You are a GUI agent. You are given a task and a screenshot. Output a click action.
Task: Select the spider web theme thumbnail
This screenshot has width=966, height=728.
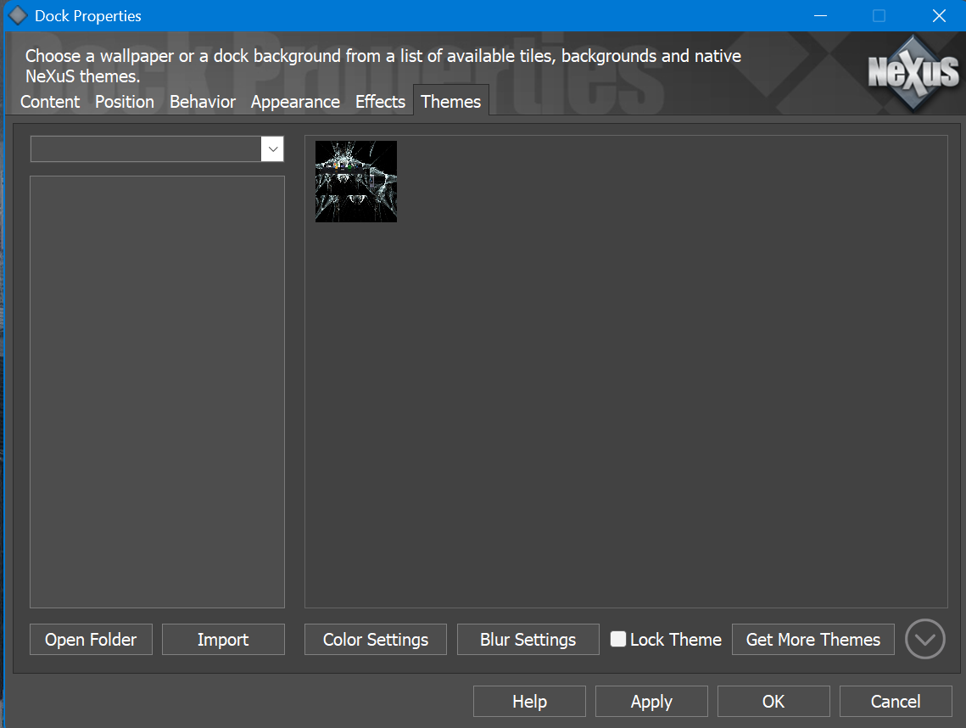coord(356,182)
